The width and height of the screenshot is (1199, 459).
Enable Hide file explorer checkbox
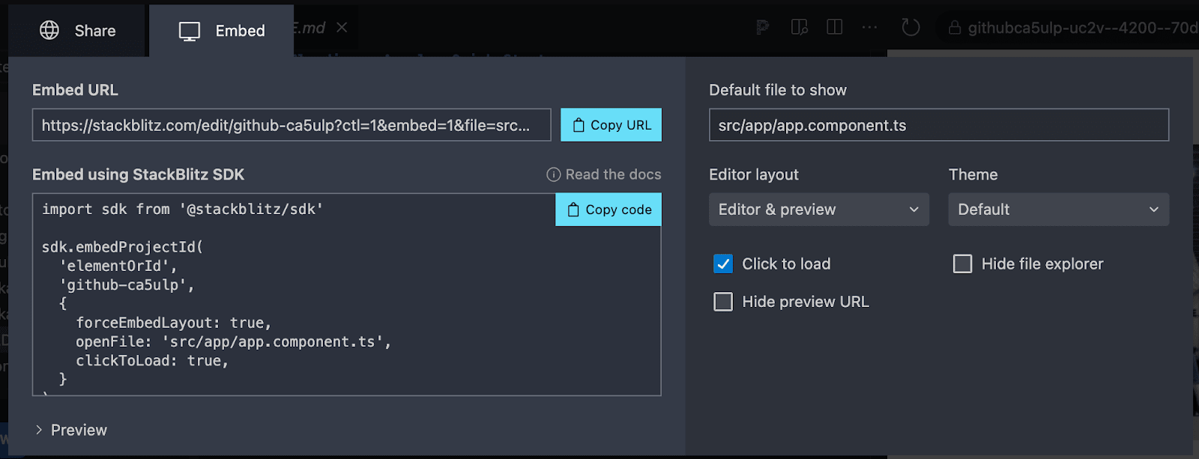(x=963, y=264)
